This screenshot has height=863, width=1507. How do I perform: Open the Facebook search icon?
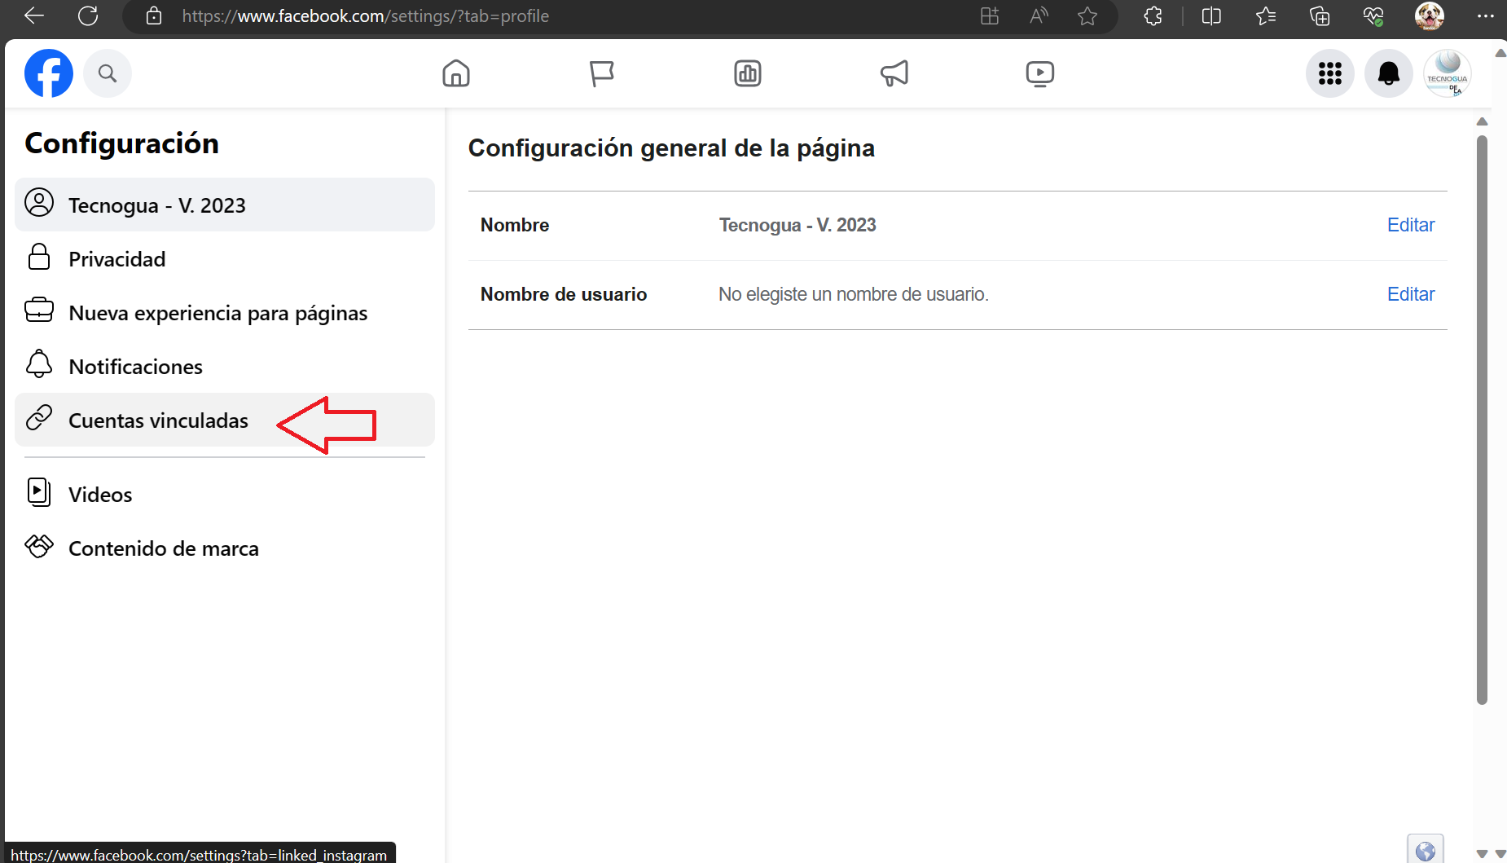(x=108, y=73)
